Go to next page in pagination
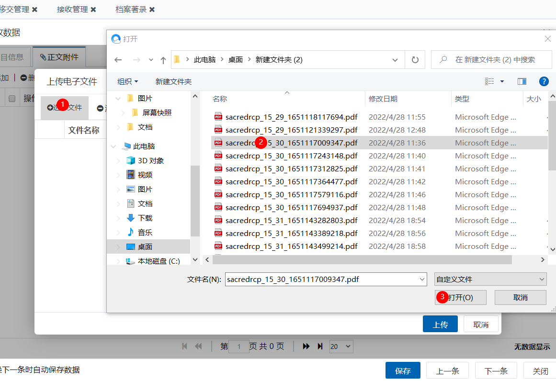Viewport: 556px width, 381px height. (306, 346)
